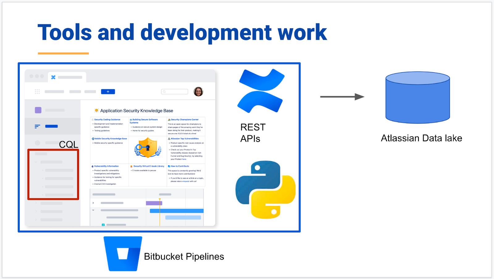Click the security shield badge emblem

point(147,147)
